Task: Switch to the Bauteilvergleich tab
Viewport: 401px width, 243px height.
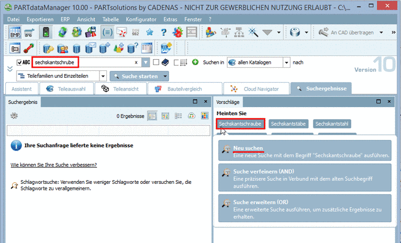Action: (x=185, y=89)
